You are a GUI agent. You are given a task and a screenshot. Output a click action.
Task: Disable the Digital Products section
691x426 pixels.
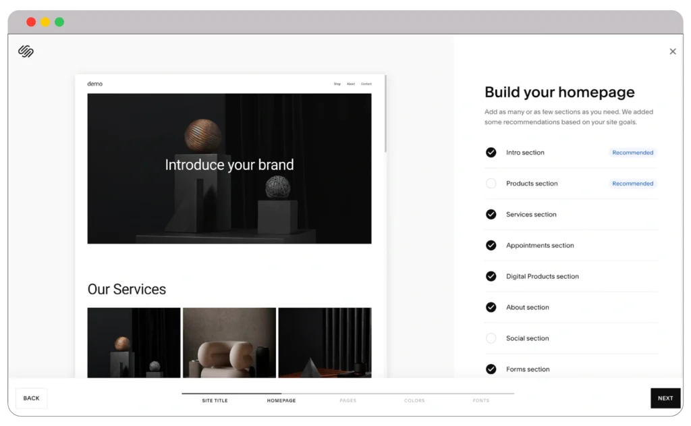(x=491, y=276)
